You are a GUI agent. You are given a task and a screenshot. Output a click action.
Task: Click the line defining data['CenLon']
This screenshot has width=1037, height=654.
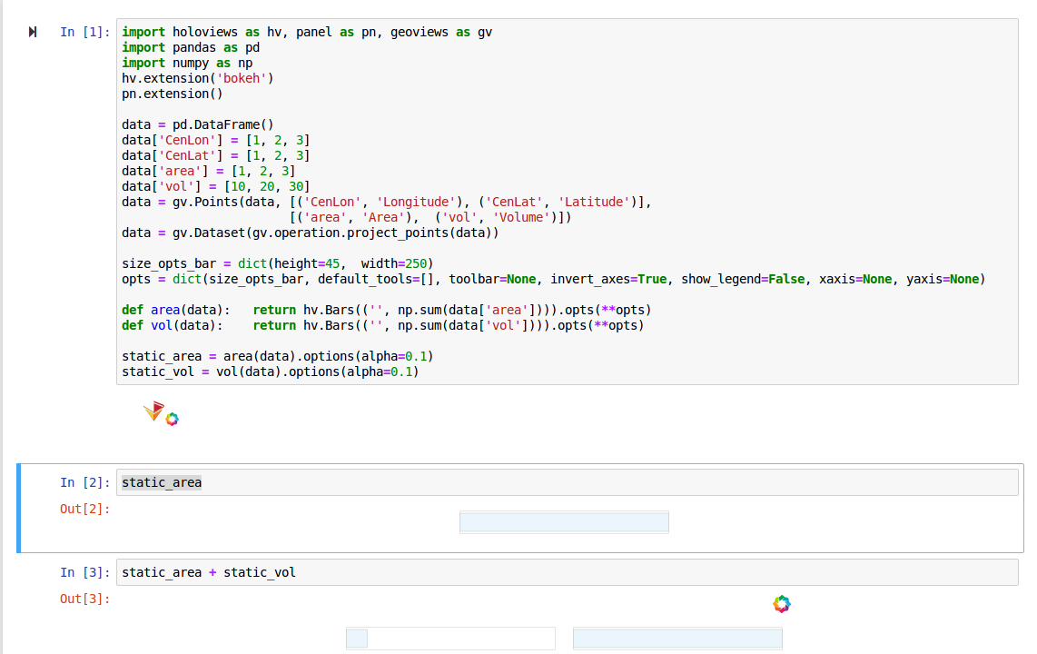215,140
